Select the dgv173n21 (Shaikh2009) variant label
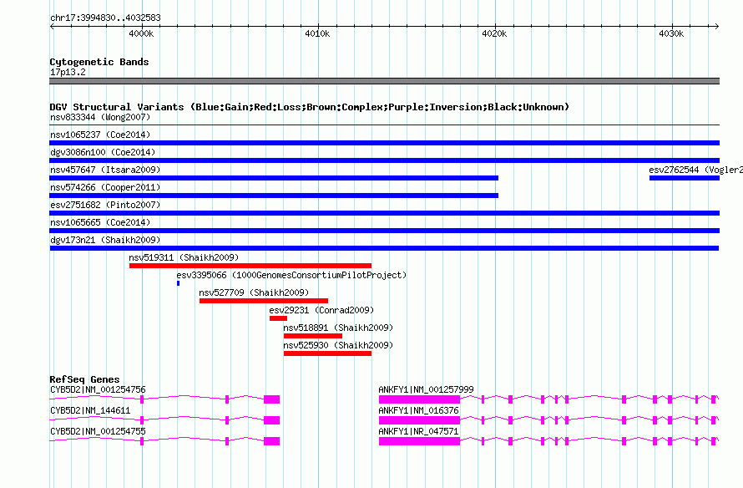Image resolution: width=743 pixels, height=488 pixels. [105, 240]
